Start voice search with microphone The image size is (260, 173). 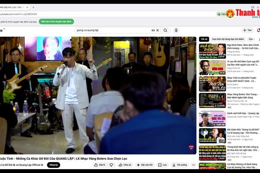pos(176,30)
